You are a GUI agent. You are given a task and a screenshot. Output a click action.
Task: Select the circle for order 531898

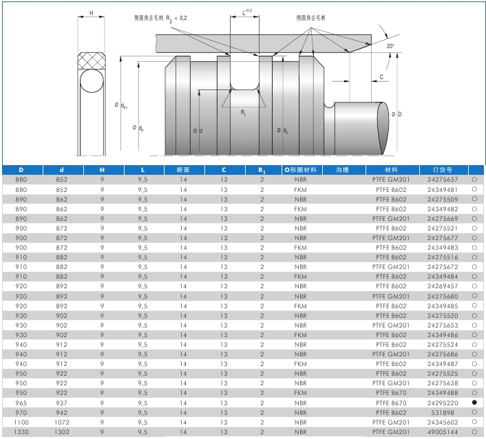[475, 411]
